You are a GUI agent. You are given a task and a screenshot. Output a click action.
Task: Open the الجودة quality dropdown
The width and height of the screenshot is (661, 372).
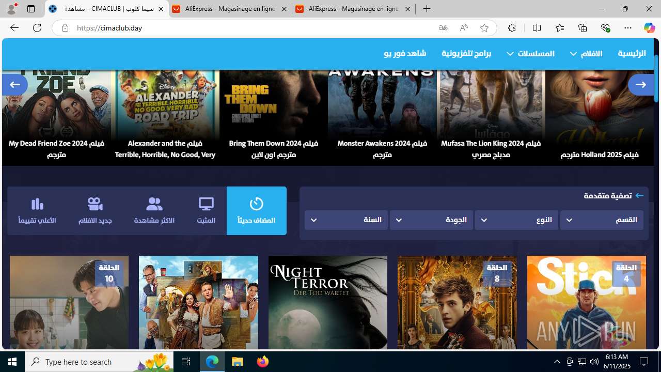[431, 220]
